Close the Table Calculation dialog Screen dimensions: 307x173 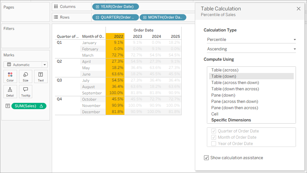(298, 9)
